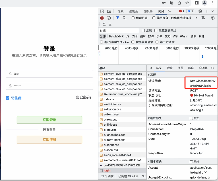Click the translate page icon
This screenshot has width=218, height=181.
pyautogui.click(x=171, y=3)
